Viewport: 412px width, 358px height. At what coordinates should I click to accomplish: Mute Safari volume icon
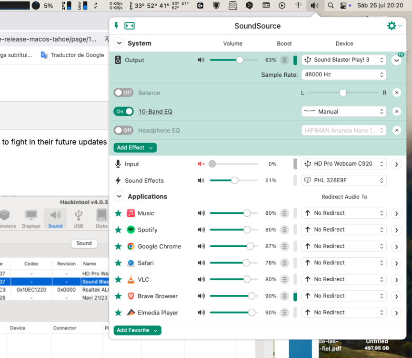click(x=201, y=263)
